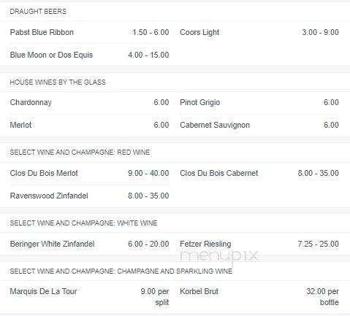Click Ravenswood Zinfandel entry

point(49,196)
